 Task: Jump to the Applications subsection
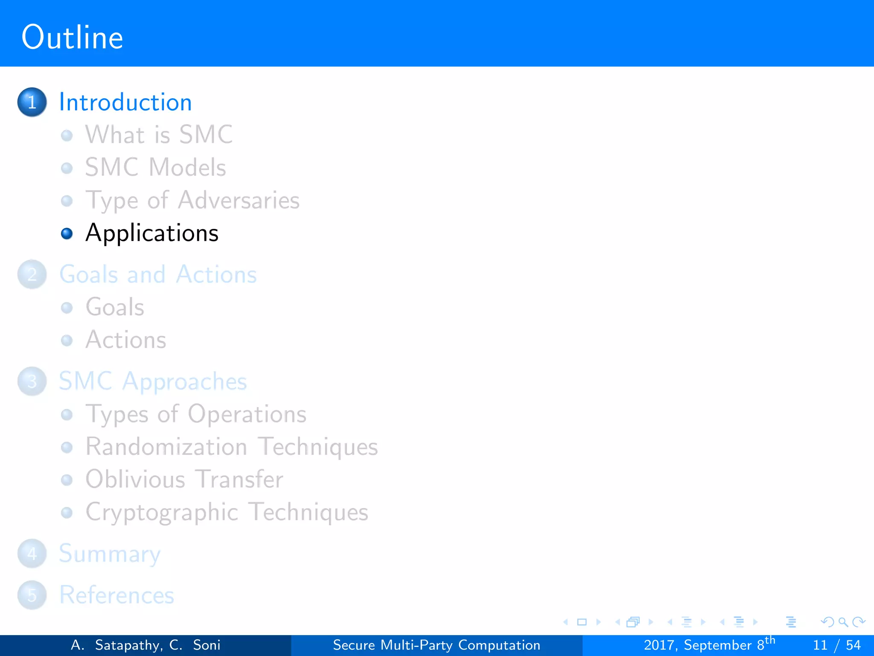tap(152, 233)
